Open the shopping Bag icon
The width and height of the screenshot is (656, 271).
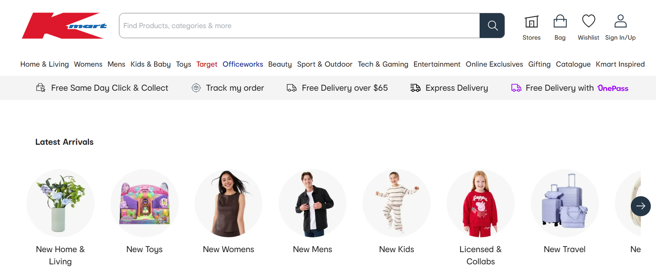click(x=560, y=22)
